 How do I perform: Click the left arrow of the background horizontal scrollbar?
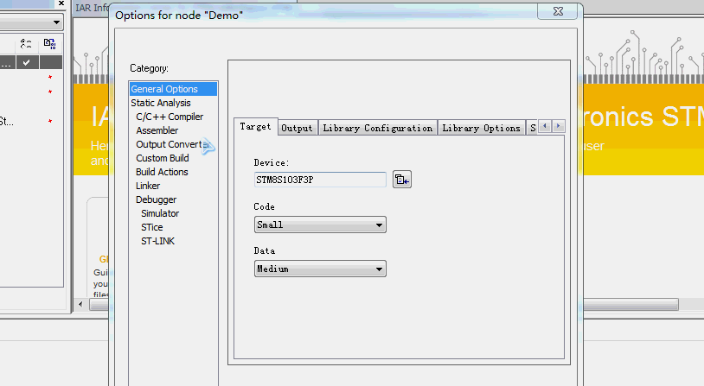(80, 305)
